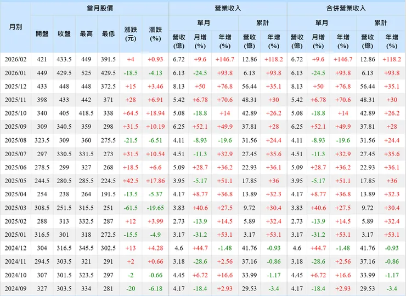The image size is (406, 296).
Task: Select the 2025/07 month row label
Action: pos(15,154)
